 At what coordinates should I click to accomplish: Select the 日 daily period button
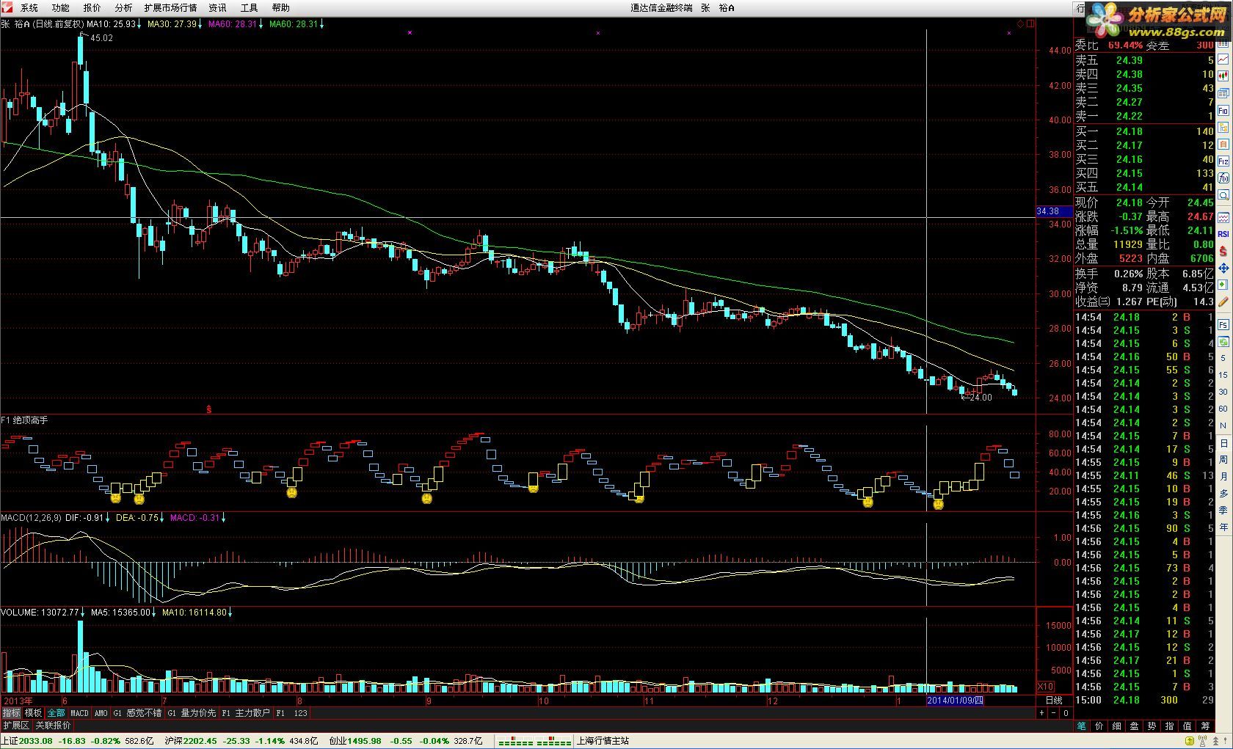pyautogui.click(x=1223, y=442)
